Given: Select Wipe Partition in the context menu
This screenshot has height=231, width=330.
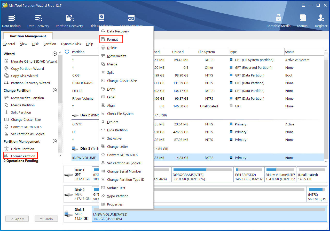Looking at the screenshot, I should coord(117,196).
